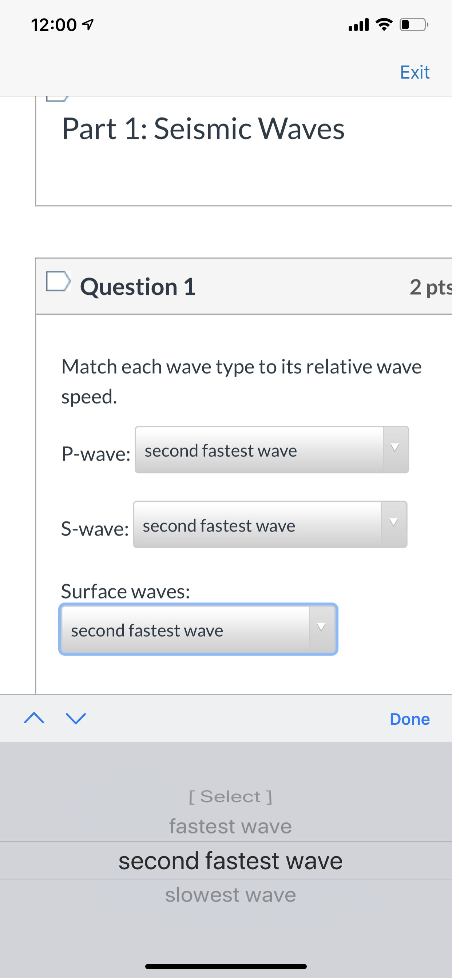Open the P-wave speed dropdown

[x=271, y=449]
